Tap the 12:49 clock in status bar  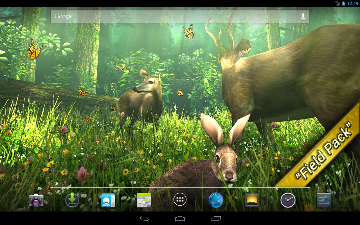[x=353, y=3]
